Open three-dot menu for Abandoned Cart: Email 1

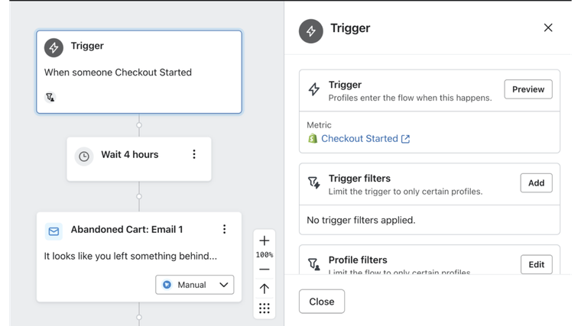(224, 229)
